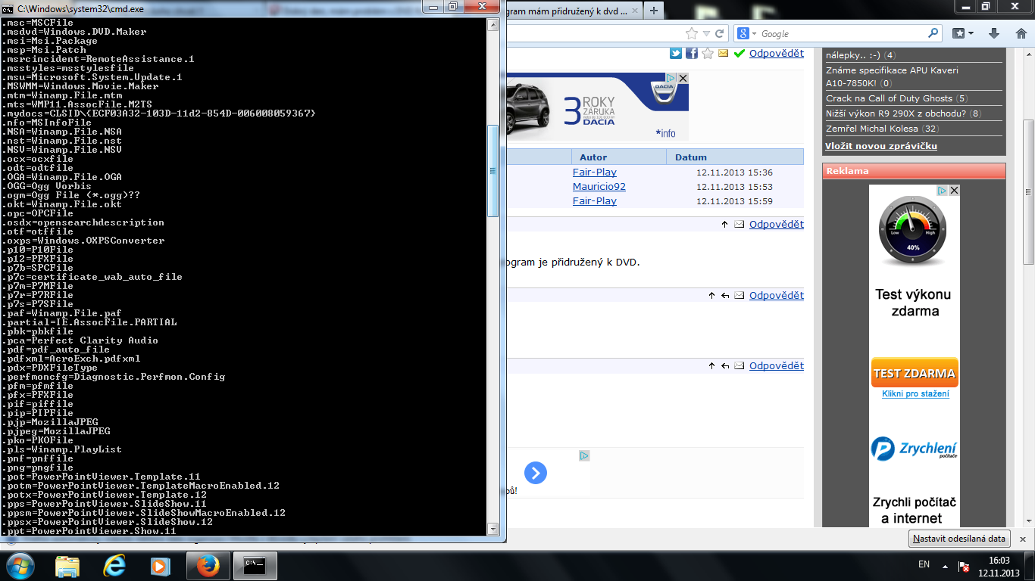The height and width of the screenshot is (581, 1035).
Task: Click the 'Klikni pro stažení' link
Action: click(x=915, y=394)
